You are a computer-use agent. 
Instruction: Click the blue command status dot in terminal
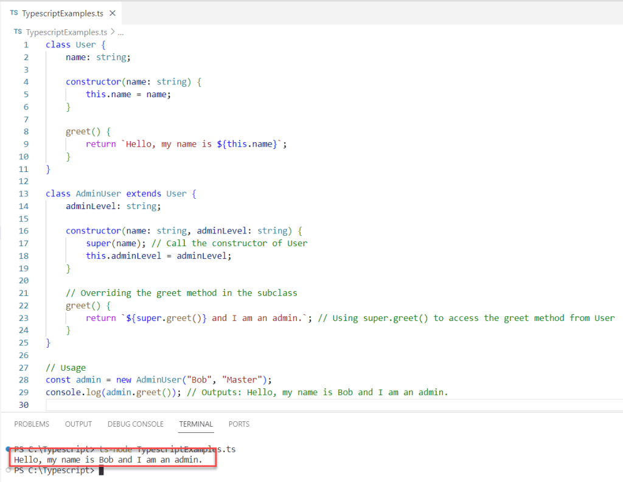click(8, 449)
